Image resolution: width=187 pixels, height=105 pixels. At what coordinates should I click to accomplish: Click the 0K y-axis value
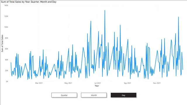tap(7, 81)
